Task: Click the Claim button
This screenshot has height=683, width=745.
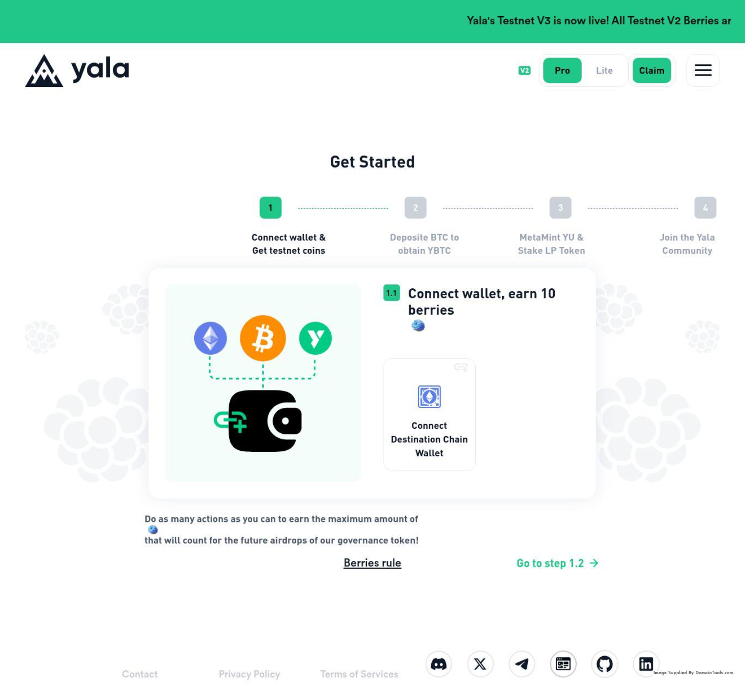Action: click(651, 70)
